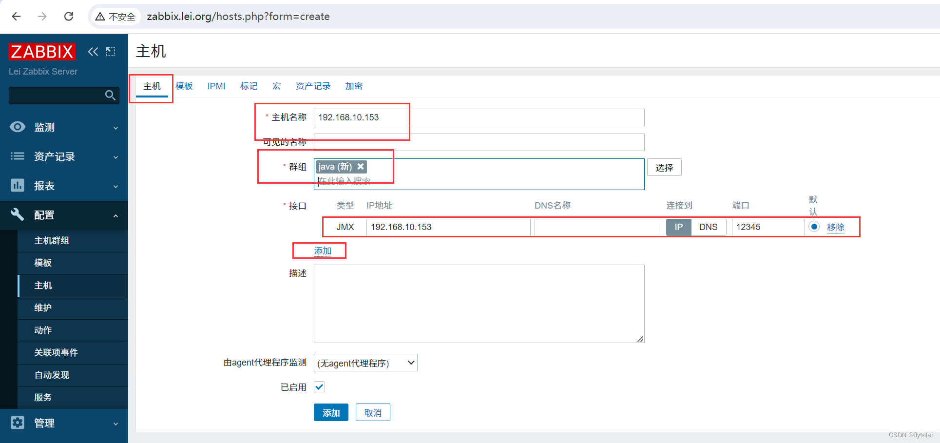Open 关联项事件 in sidebar

tap(73, 353)
